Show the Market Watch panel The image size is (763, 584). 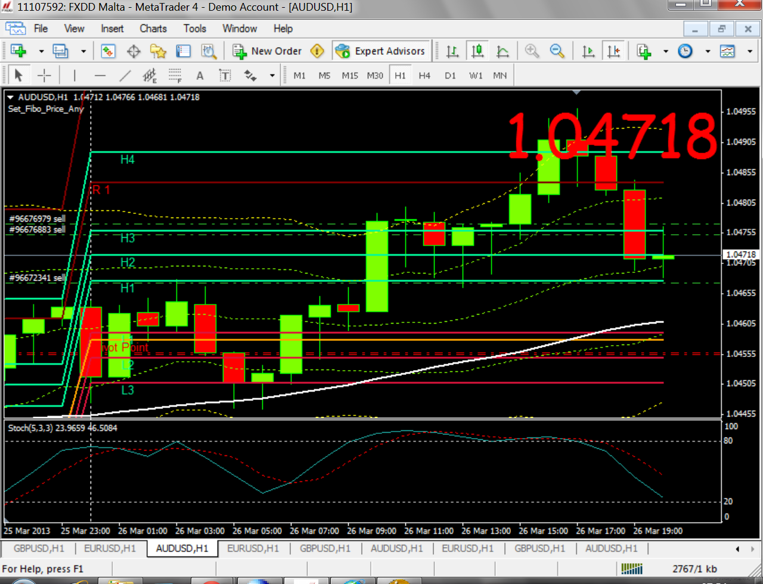click(x=107, y=51)
